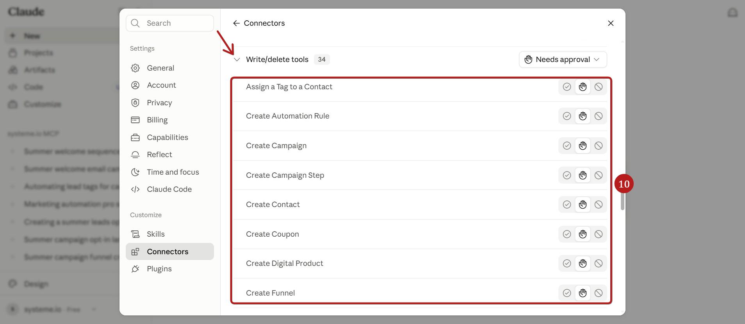Screen dimensions: 745x324
Task: Click the Reflect icon
Action: tap(135, 154)
